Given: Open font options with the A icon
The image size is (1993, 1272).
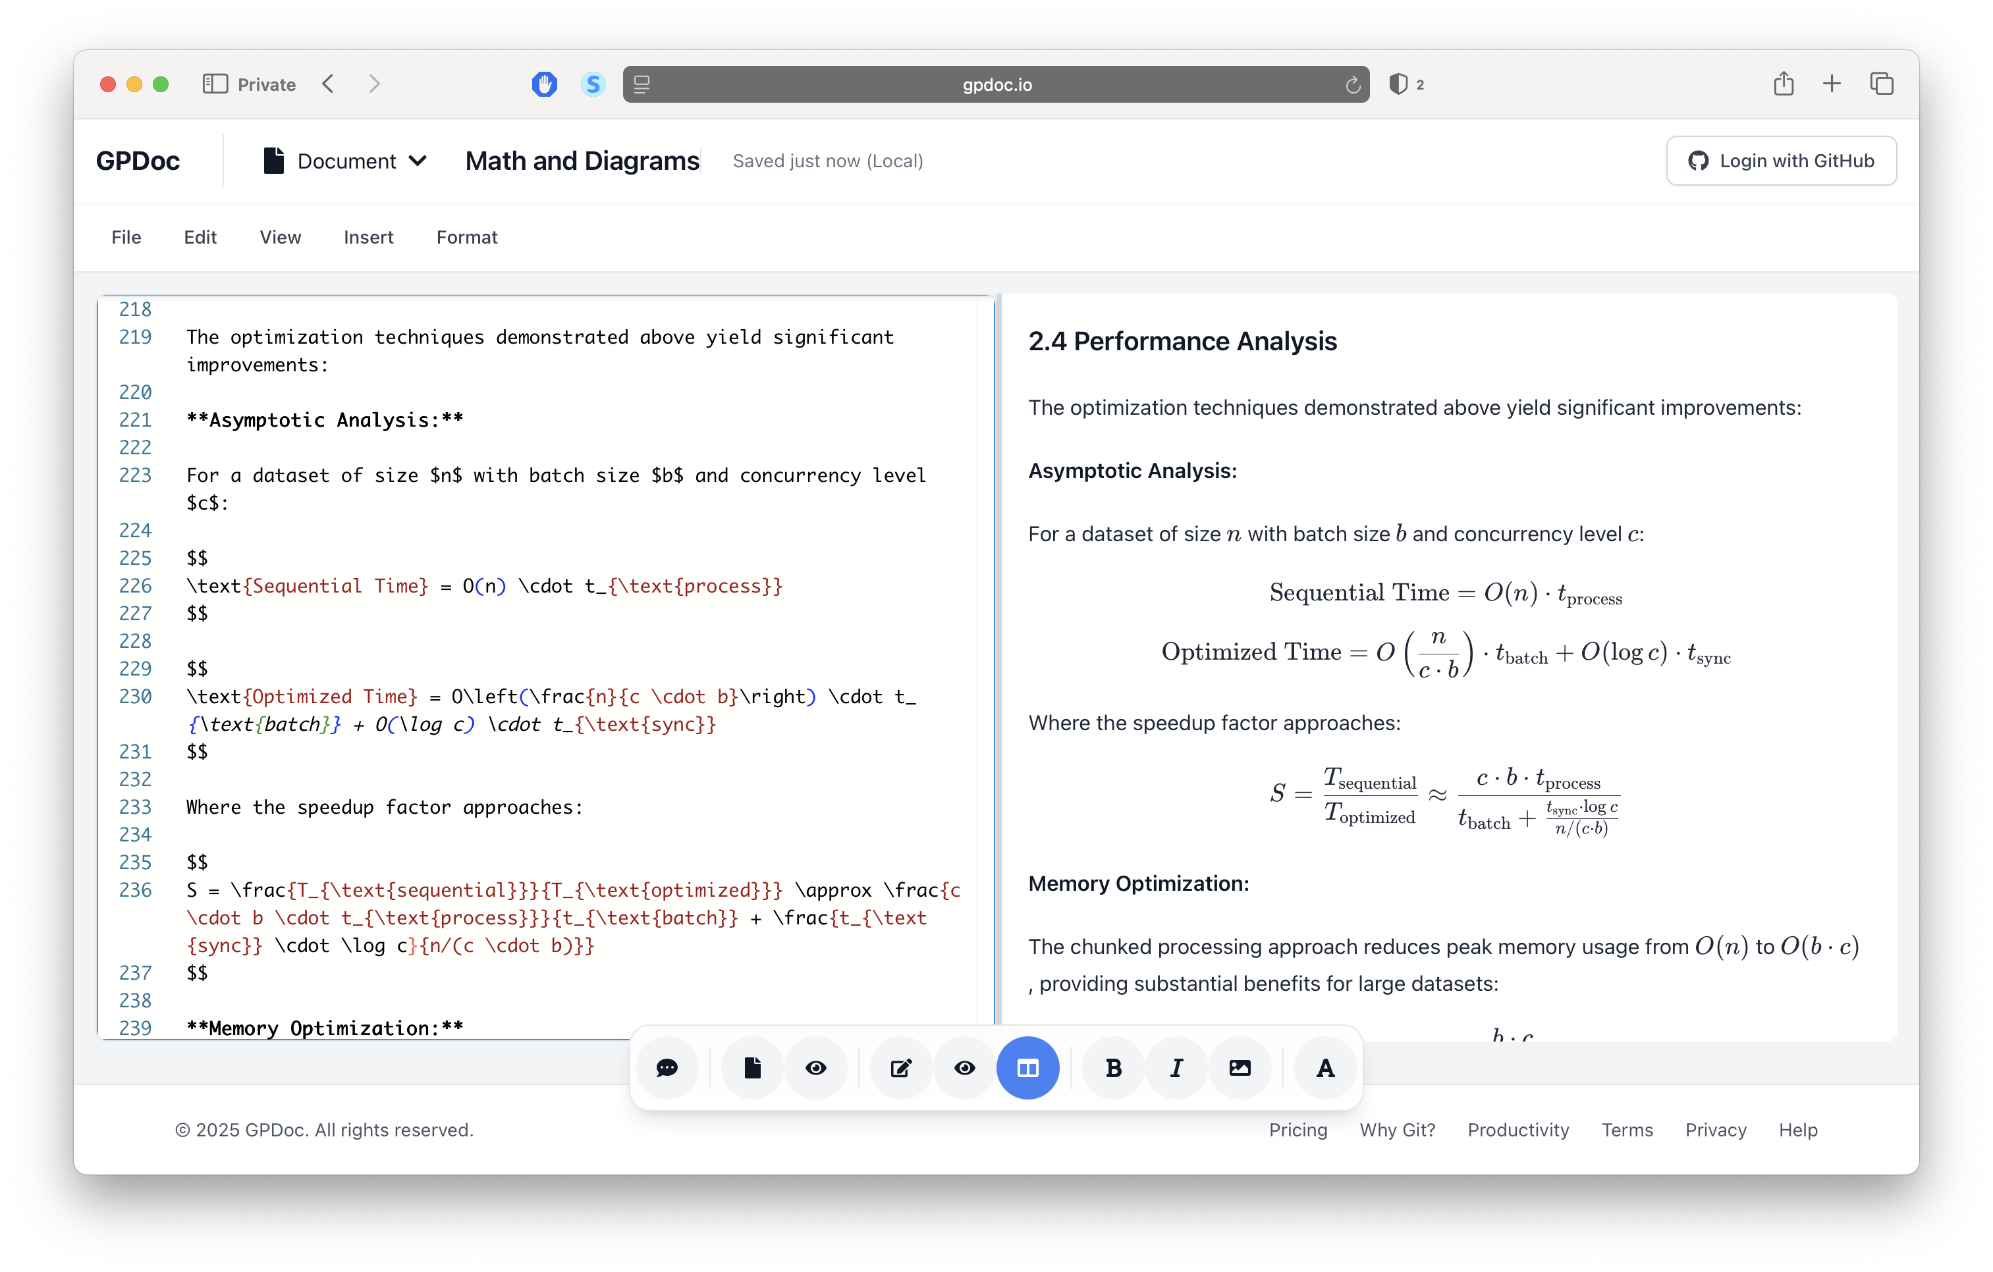Looking at the screenshot, I should coord(1325,1068).
